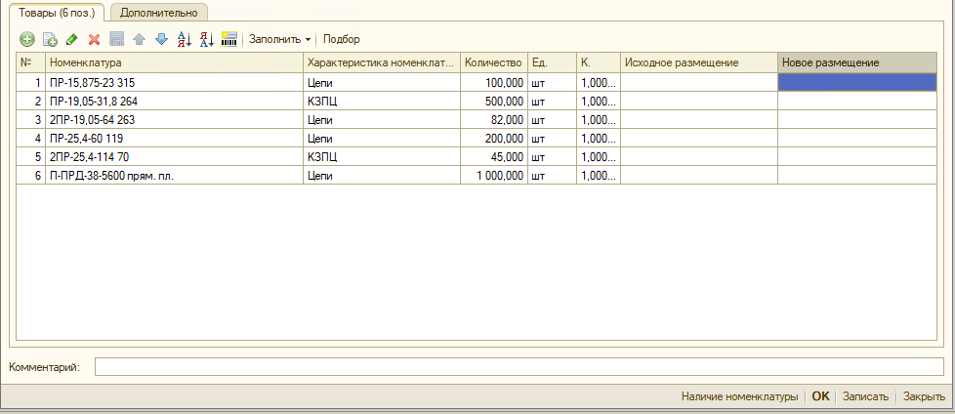Click the quantity 200,000 cell
Screen dimensions: 955x414
[494, 139]
